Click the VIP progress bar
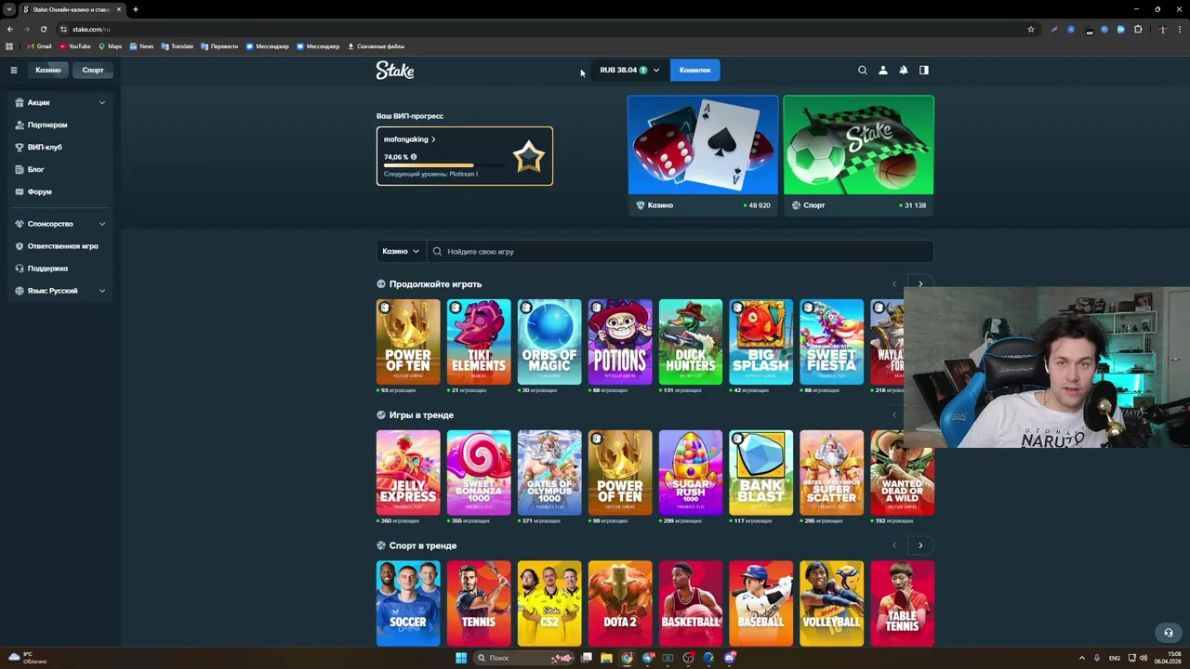 tap(444, 165)
